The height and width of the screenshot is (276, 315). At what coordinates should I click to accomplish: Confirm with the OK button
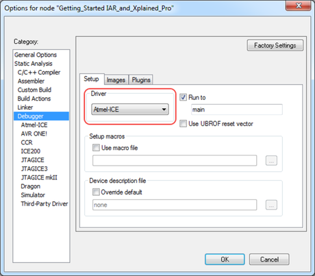[225, 260]
